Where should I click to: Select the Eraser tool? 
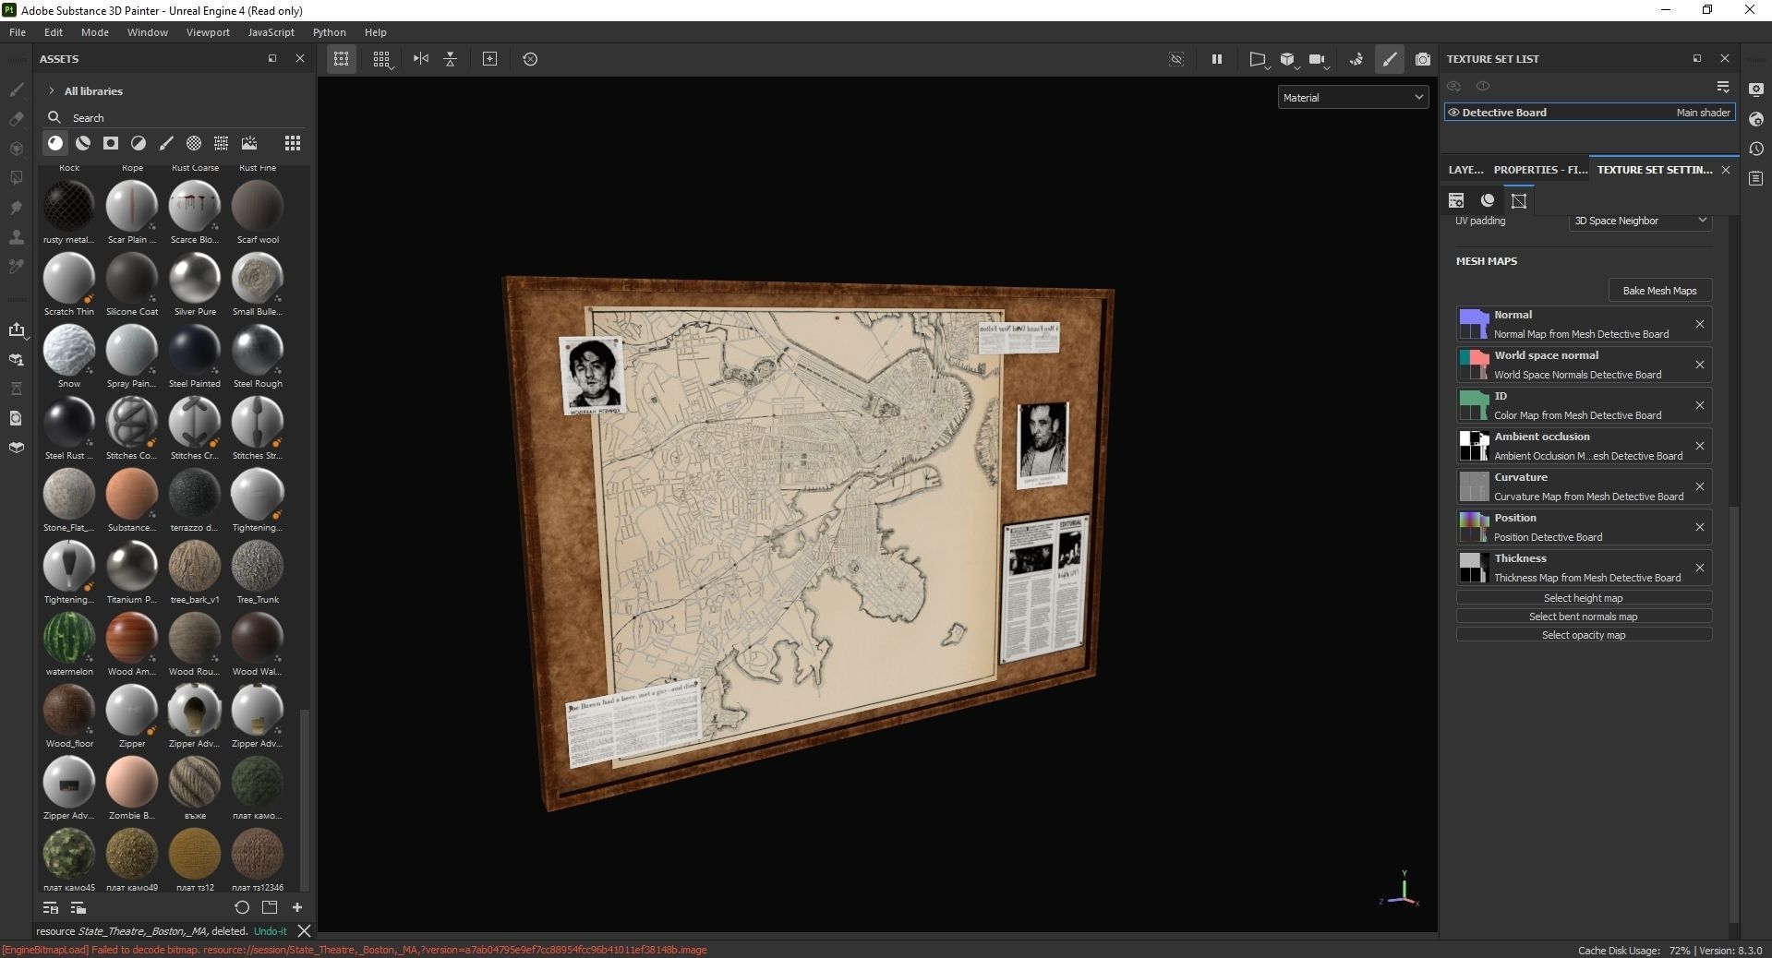tap(16, 119)
